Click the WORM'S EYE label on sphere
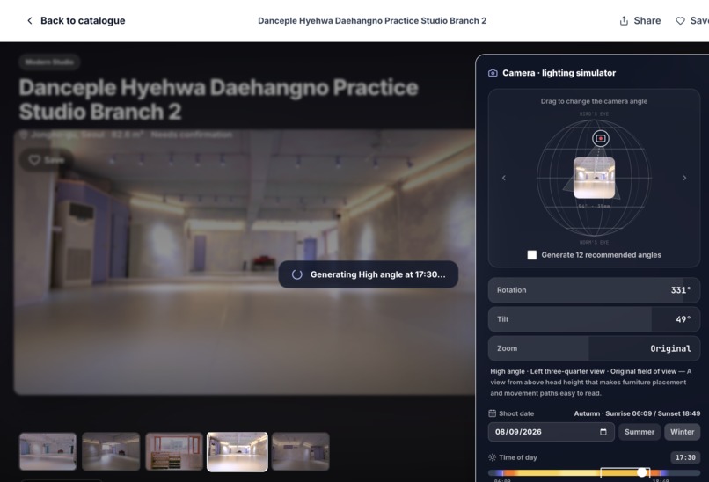 594,243
